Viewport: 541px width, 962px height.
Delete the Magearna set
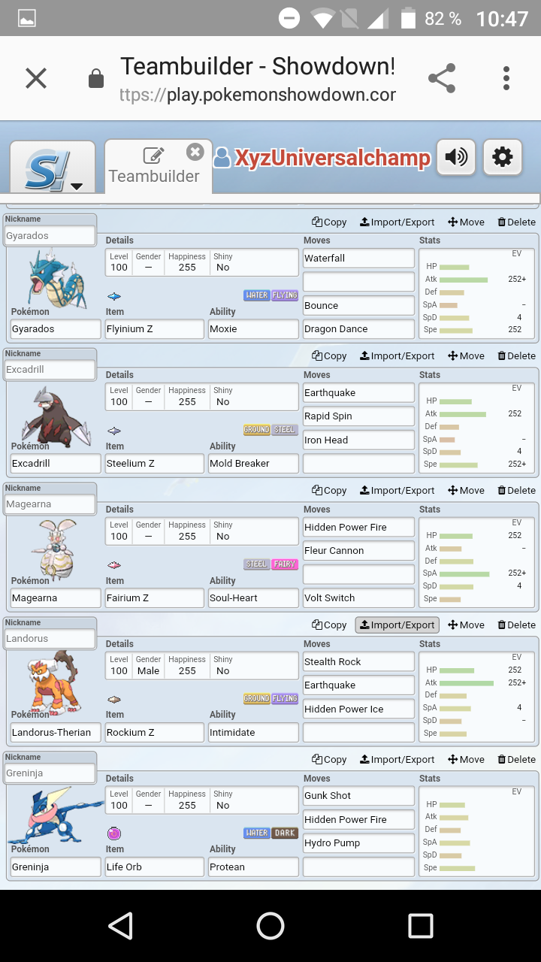516,490
